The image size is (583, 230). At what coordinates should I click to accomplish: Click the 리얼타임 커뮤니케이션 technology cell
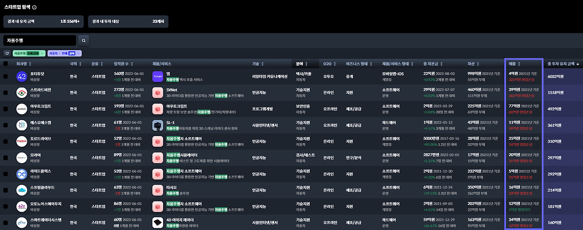click(270, 77)
